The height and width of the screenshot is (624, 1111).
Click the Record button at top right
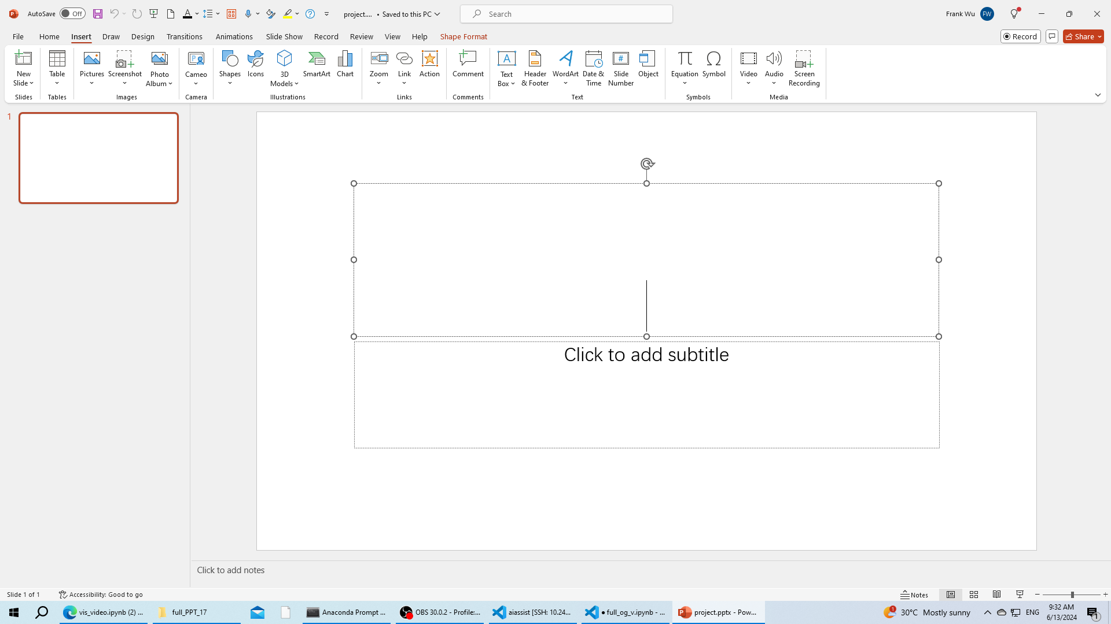pos(1020,36)
